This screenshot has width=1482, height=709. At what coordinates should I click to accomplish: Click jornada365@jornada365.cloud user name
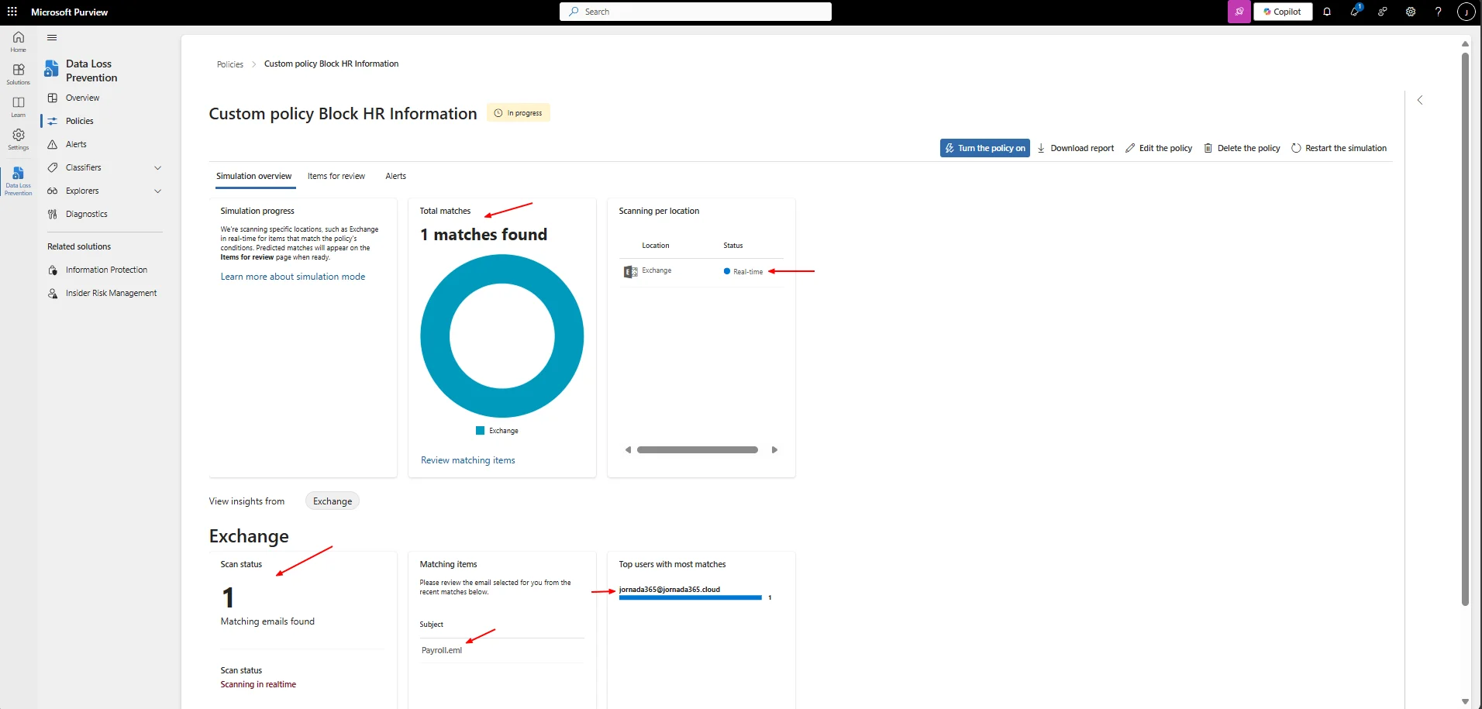coord(670,590)
